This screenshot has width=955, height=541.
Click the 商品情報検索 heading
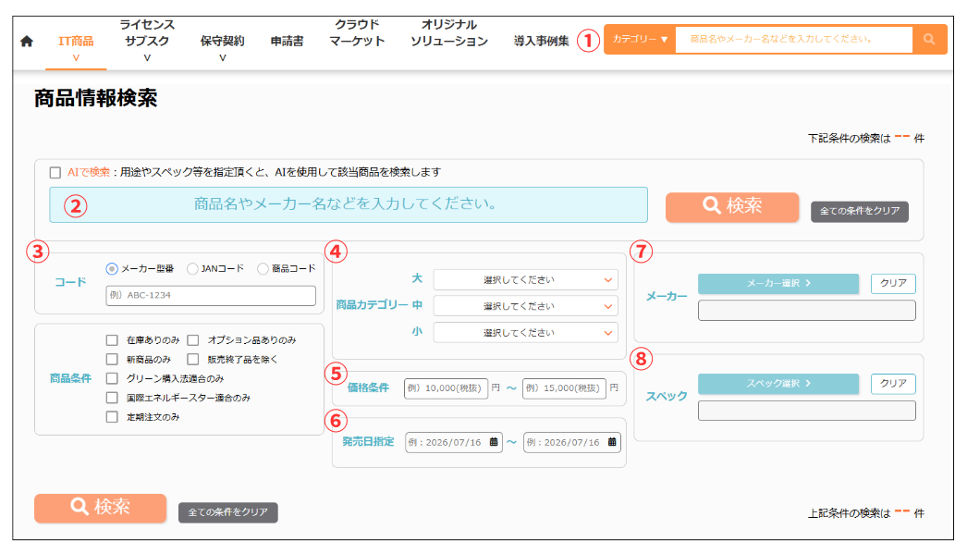96,98
